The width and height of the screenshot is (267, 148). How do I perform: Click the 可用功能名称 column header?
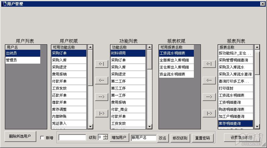pos(69,47)
